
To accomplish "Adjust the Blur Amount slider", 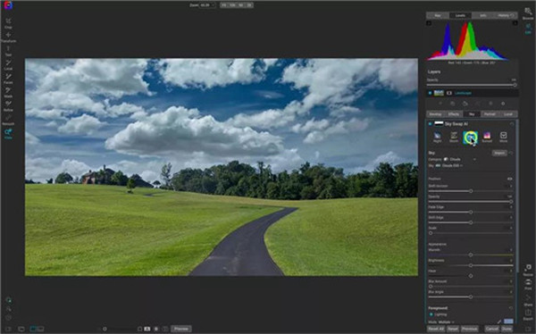I will 471,286.
